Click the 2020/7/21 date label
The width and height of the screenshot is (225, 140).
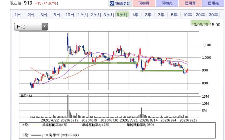point(129,120)
